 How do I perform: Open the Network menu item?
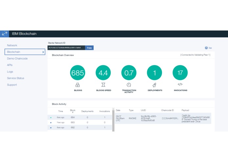pos(12,45)
